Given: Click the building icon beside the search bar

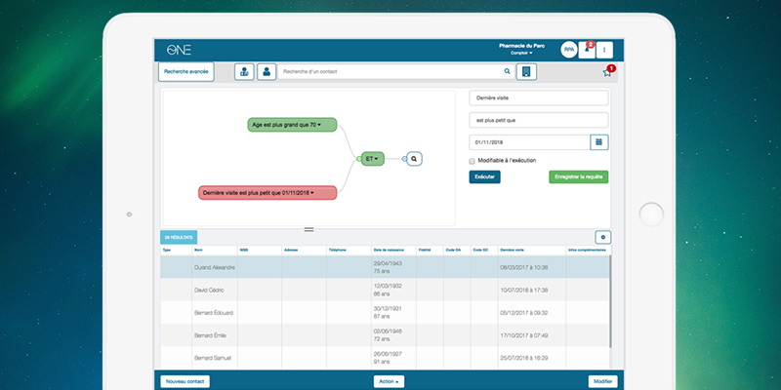Looking at the screenshot, I should 526,71.
